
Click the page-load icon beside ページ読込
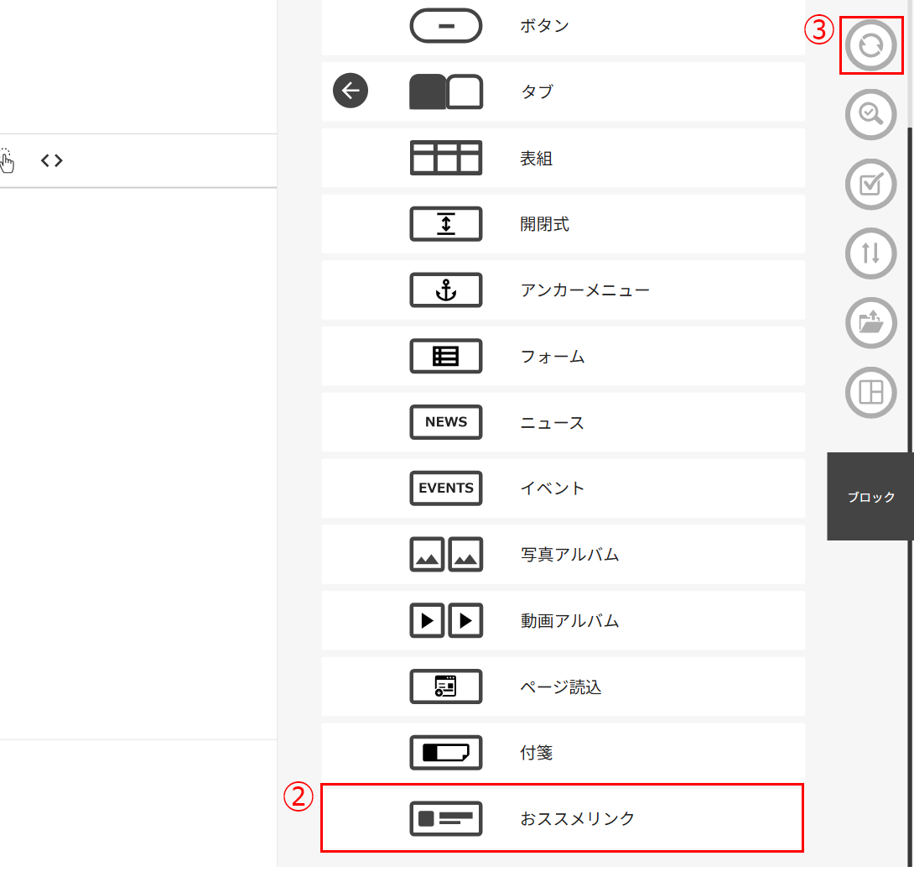point(446,686)
